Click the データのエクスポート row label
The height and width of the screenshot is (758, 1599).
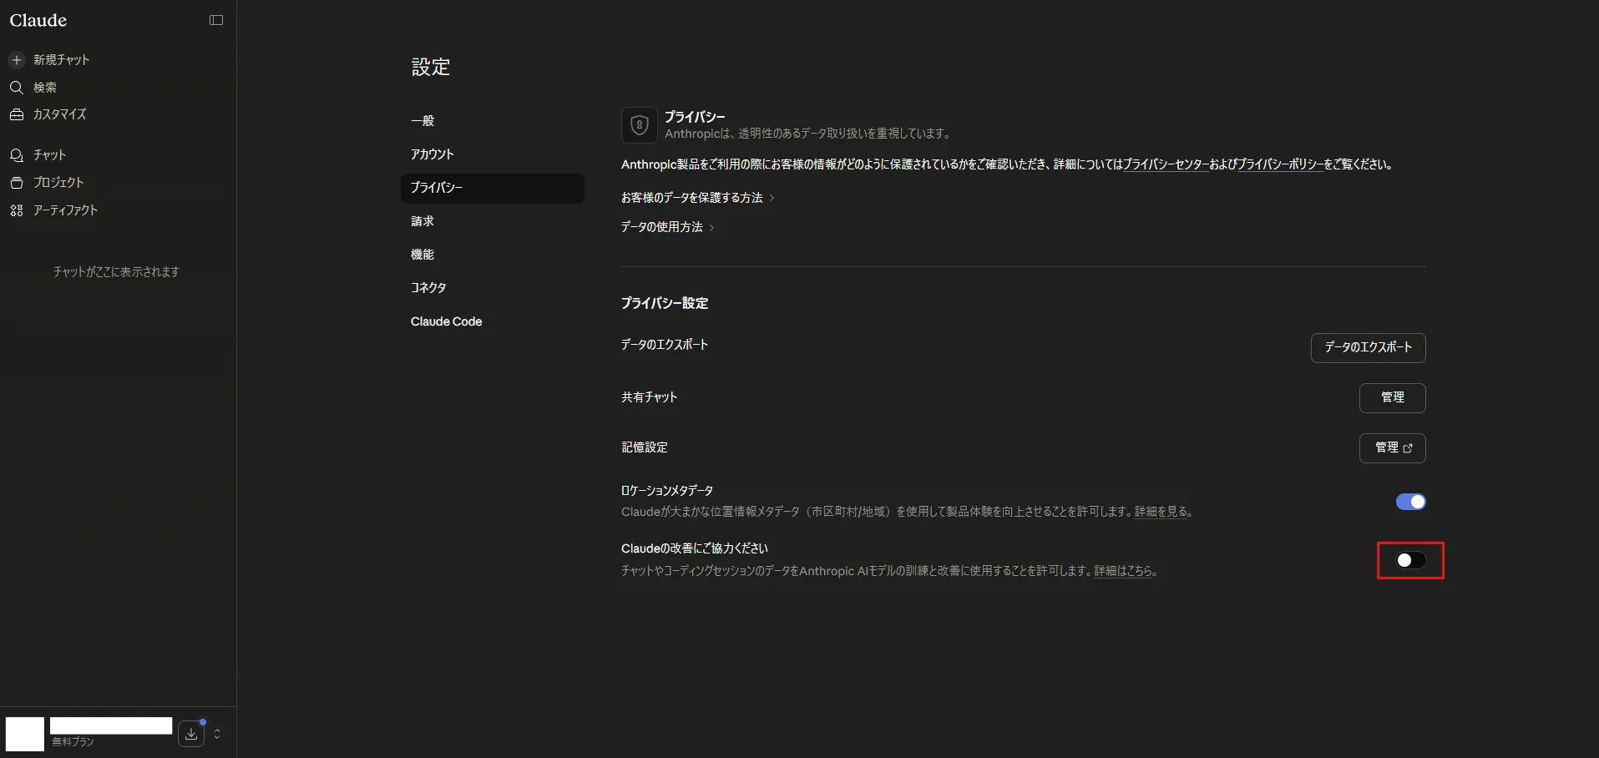(x=665, y=345)
